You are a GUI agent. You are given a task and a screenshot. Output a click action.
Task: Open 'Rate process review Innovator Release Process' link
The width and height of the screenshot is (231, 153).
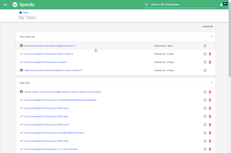tap(53, 70)
